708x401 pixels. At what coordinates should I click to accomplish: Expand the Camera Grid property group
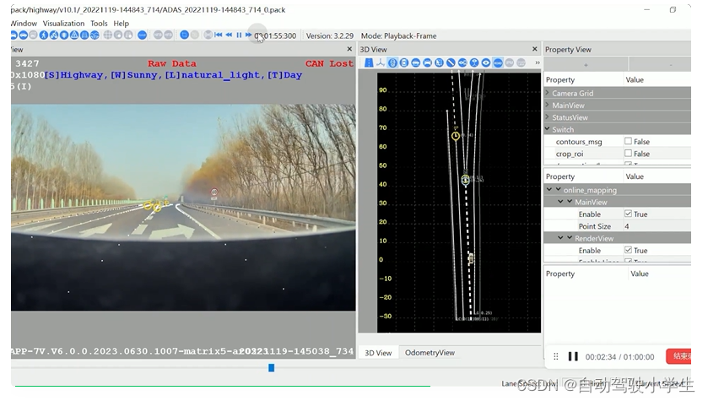coord(548,93)
